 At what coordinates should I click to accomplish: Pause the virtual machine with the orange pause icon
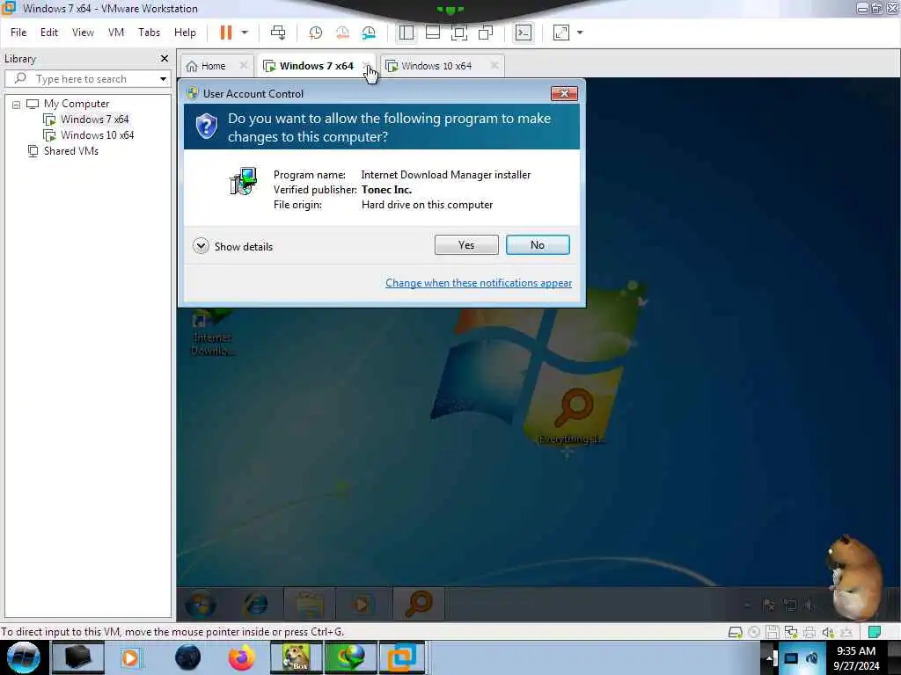coord(226,33)
